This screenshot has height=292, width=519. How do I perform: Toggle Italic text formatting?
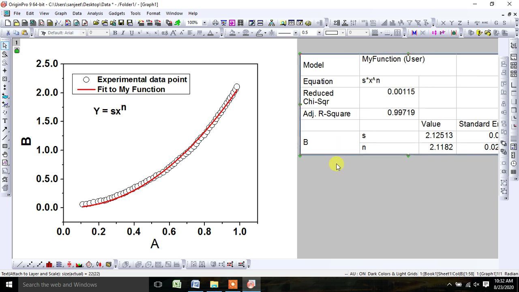[123, 32]
